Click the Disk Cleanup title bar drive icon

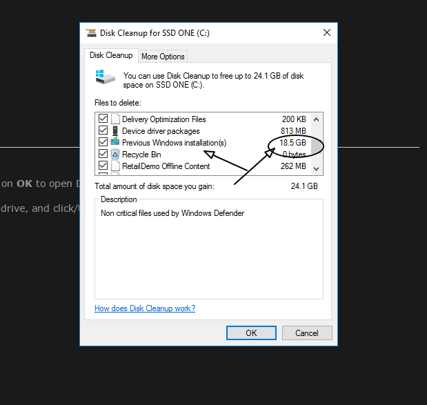pyautogui.click(x=91, y=33)
